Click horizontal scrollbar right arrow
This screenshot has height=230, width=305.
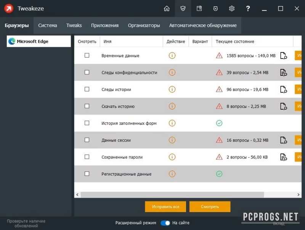(299, 195)
